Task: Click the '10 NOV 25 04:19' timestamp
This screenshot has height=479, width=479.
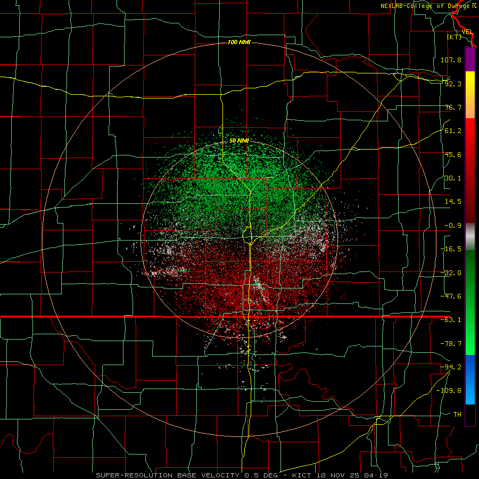Action: pos(351,475)
